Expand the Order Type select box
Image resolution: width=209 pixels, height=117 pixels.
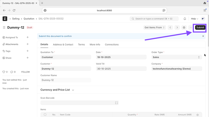(x=177, y=57)
